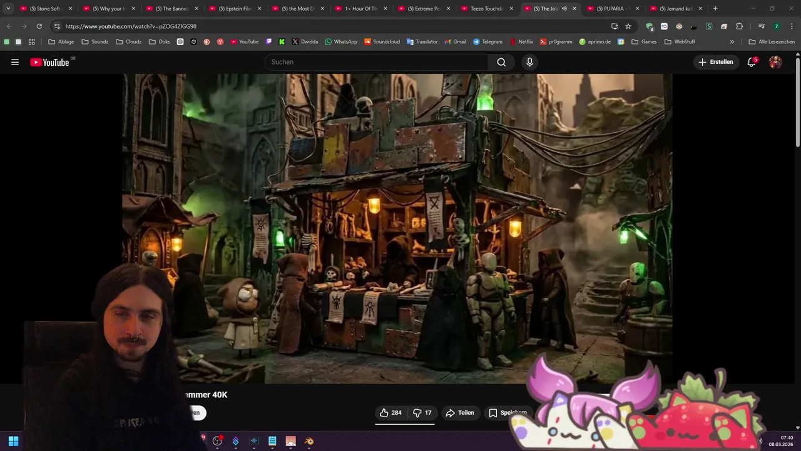This screenshot has height=451, width=801.
Task: Open the Windows Start menu
Action: 13,441
